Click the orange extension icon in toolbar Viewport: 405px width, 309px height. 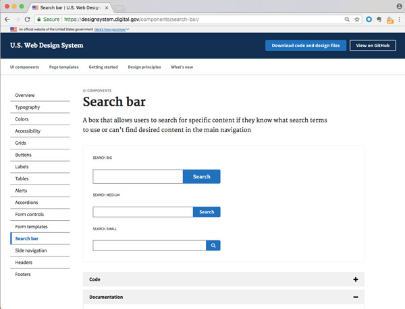click(x=390, y=20)
